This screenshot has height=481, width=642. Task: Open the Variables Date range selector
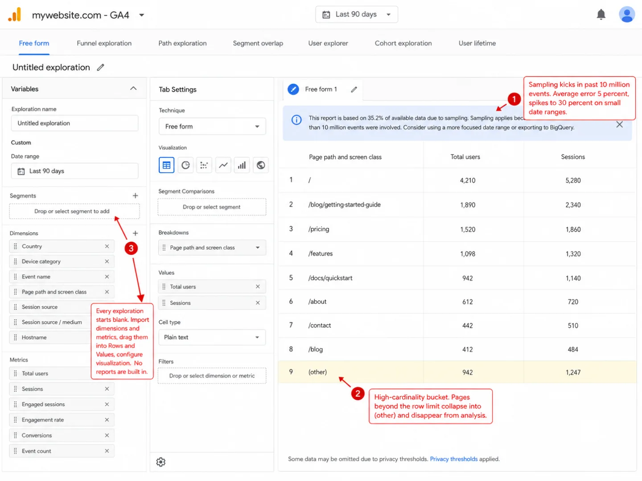tap(74, 171)
